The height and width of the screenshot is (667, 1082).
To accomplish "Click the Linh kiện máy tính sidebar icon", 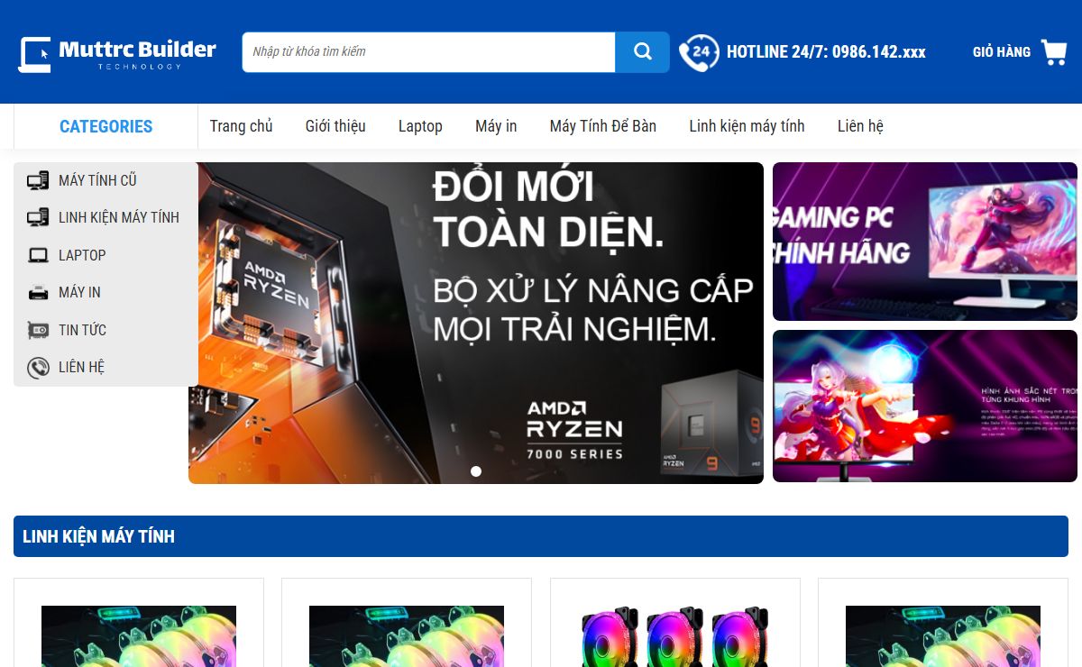I will (x=38, y=217).
